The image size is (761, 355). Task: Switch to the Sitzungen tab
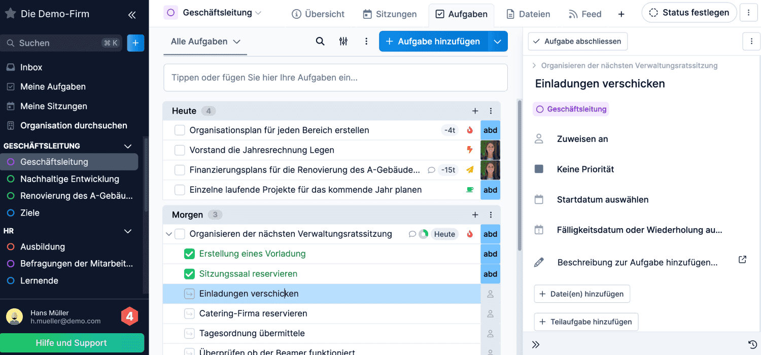(390, 14)
